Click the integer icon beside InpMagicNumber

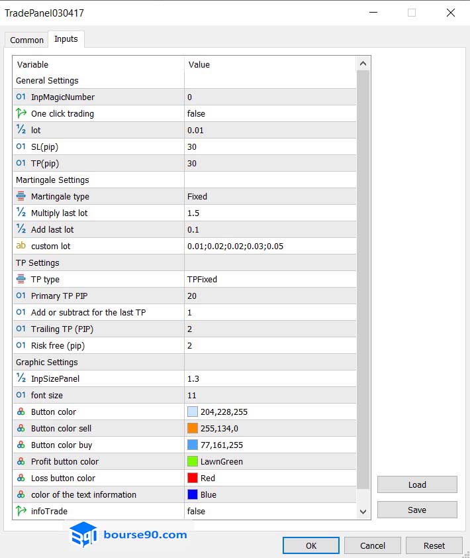(x=21, y=97)
